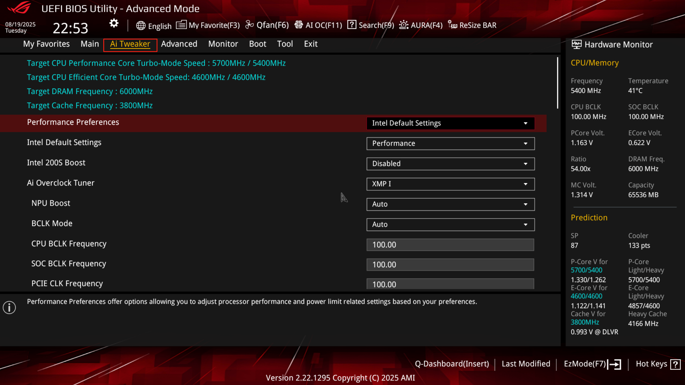This screenshot has width=685, height=385.
Task: Open BCLK Mode Auto dropdown
Action: 450,224
